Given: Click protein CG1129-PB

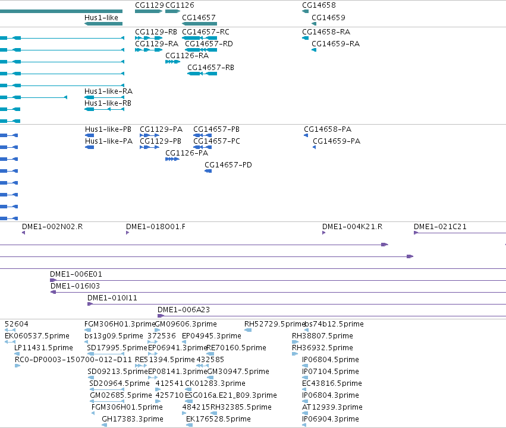Looking at the screenshot, I should point(161,141).
